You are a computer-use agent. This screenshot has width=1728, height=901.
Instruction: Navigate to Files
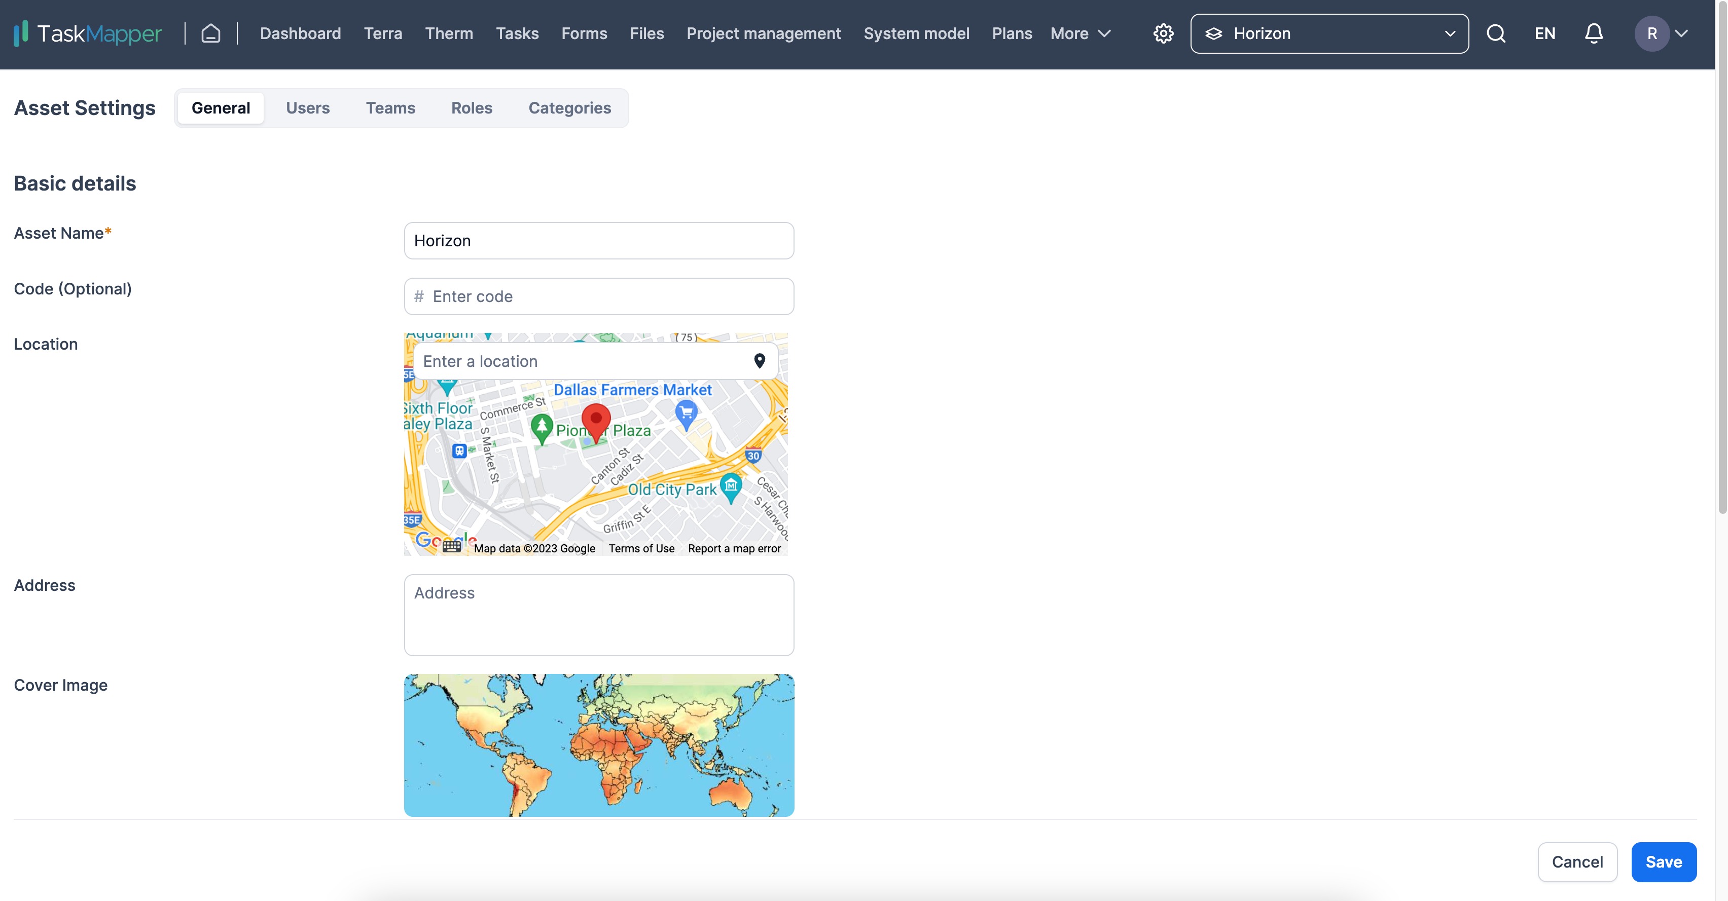(x=646, y=33)
